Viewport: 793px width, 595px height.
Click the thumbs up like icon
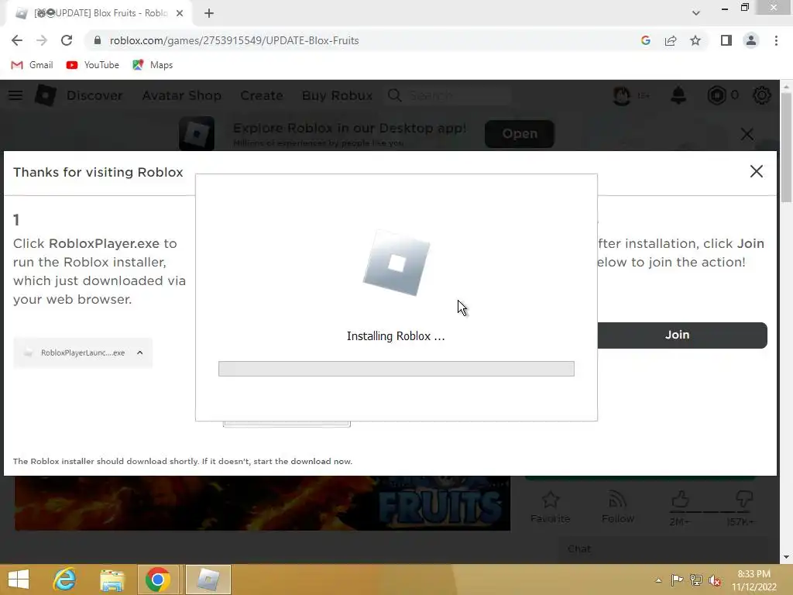pyautogui.click(x=680, y=500)
